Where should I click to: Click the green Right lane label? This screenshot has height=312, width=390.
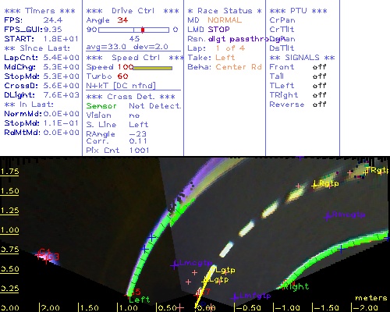[x=296, y=286]
